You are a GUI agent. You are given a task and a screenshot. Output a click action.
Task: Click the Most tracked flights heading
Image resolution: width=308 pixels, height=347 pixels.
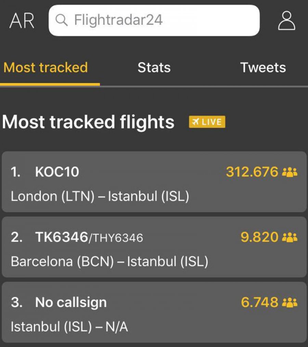pos(88,122)
